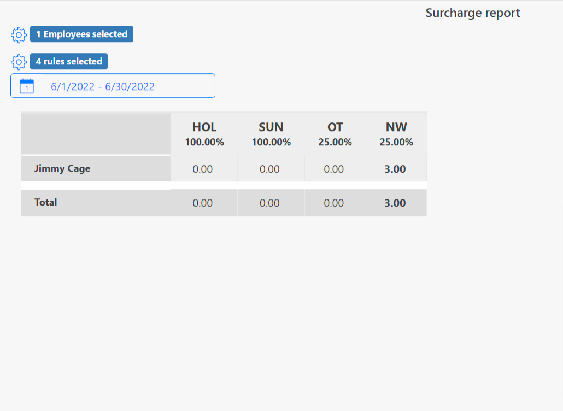
Task: Click the Total row NW value 3.00
Action: click(395, 203)
